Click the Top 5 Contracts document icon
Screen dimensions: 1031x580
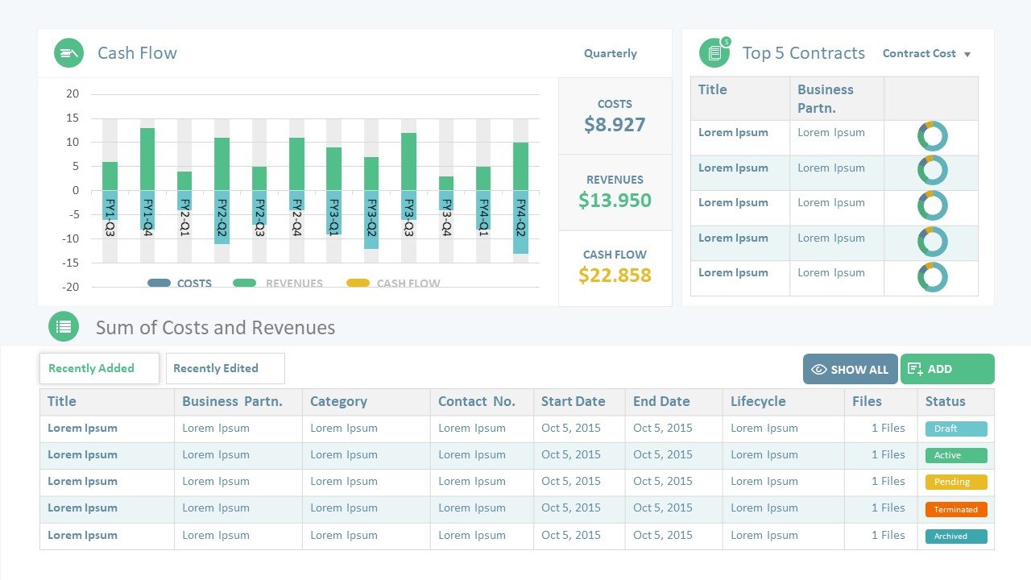[714, 53]
